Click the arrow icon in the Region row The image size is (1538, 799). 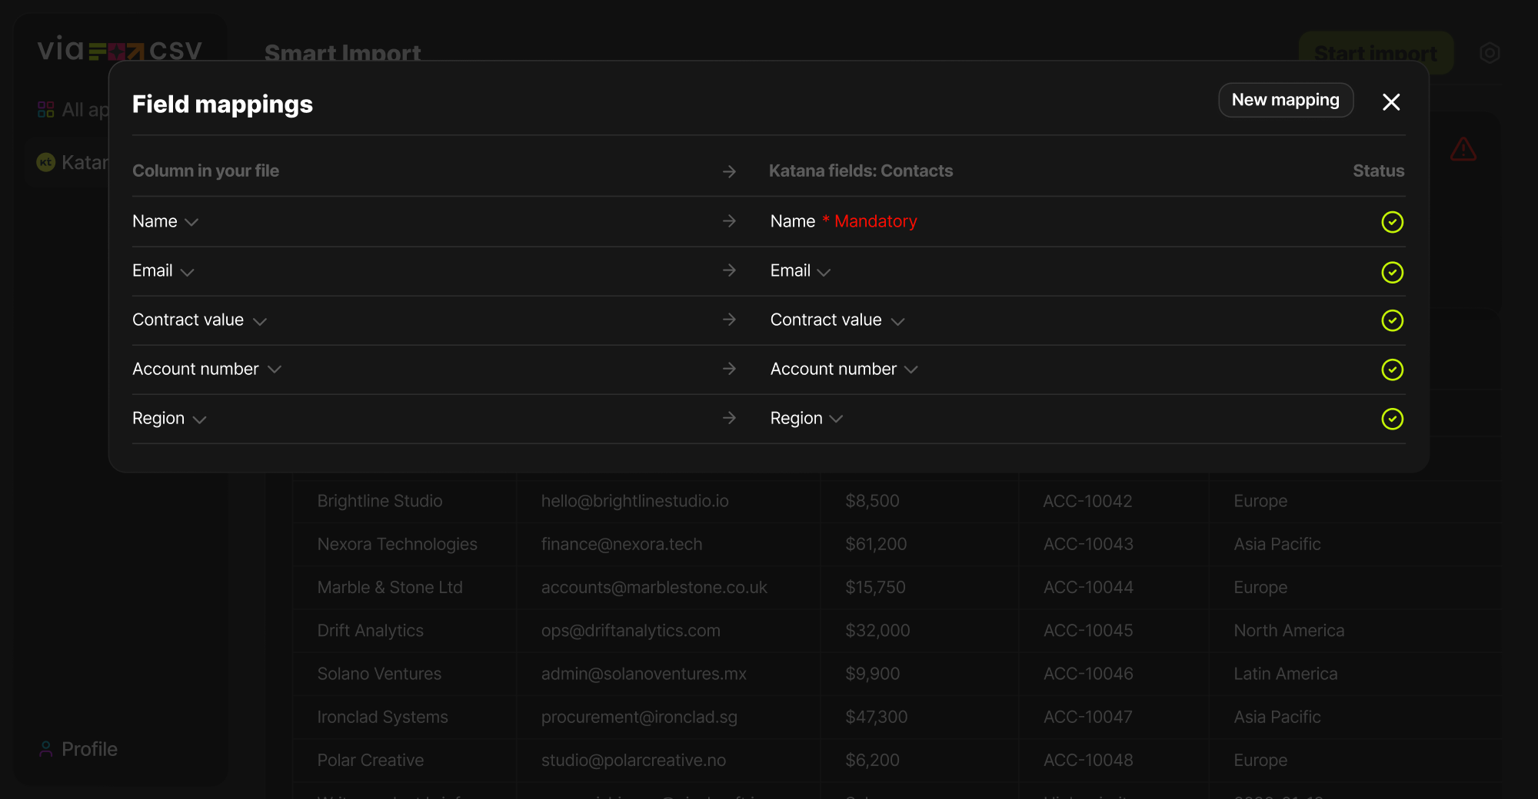[730, 418]
